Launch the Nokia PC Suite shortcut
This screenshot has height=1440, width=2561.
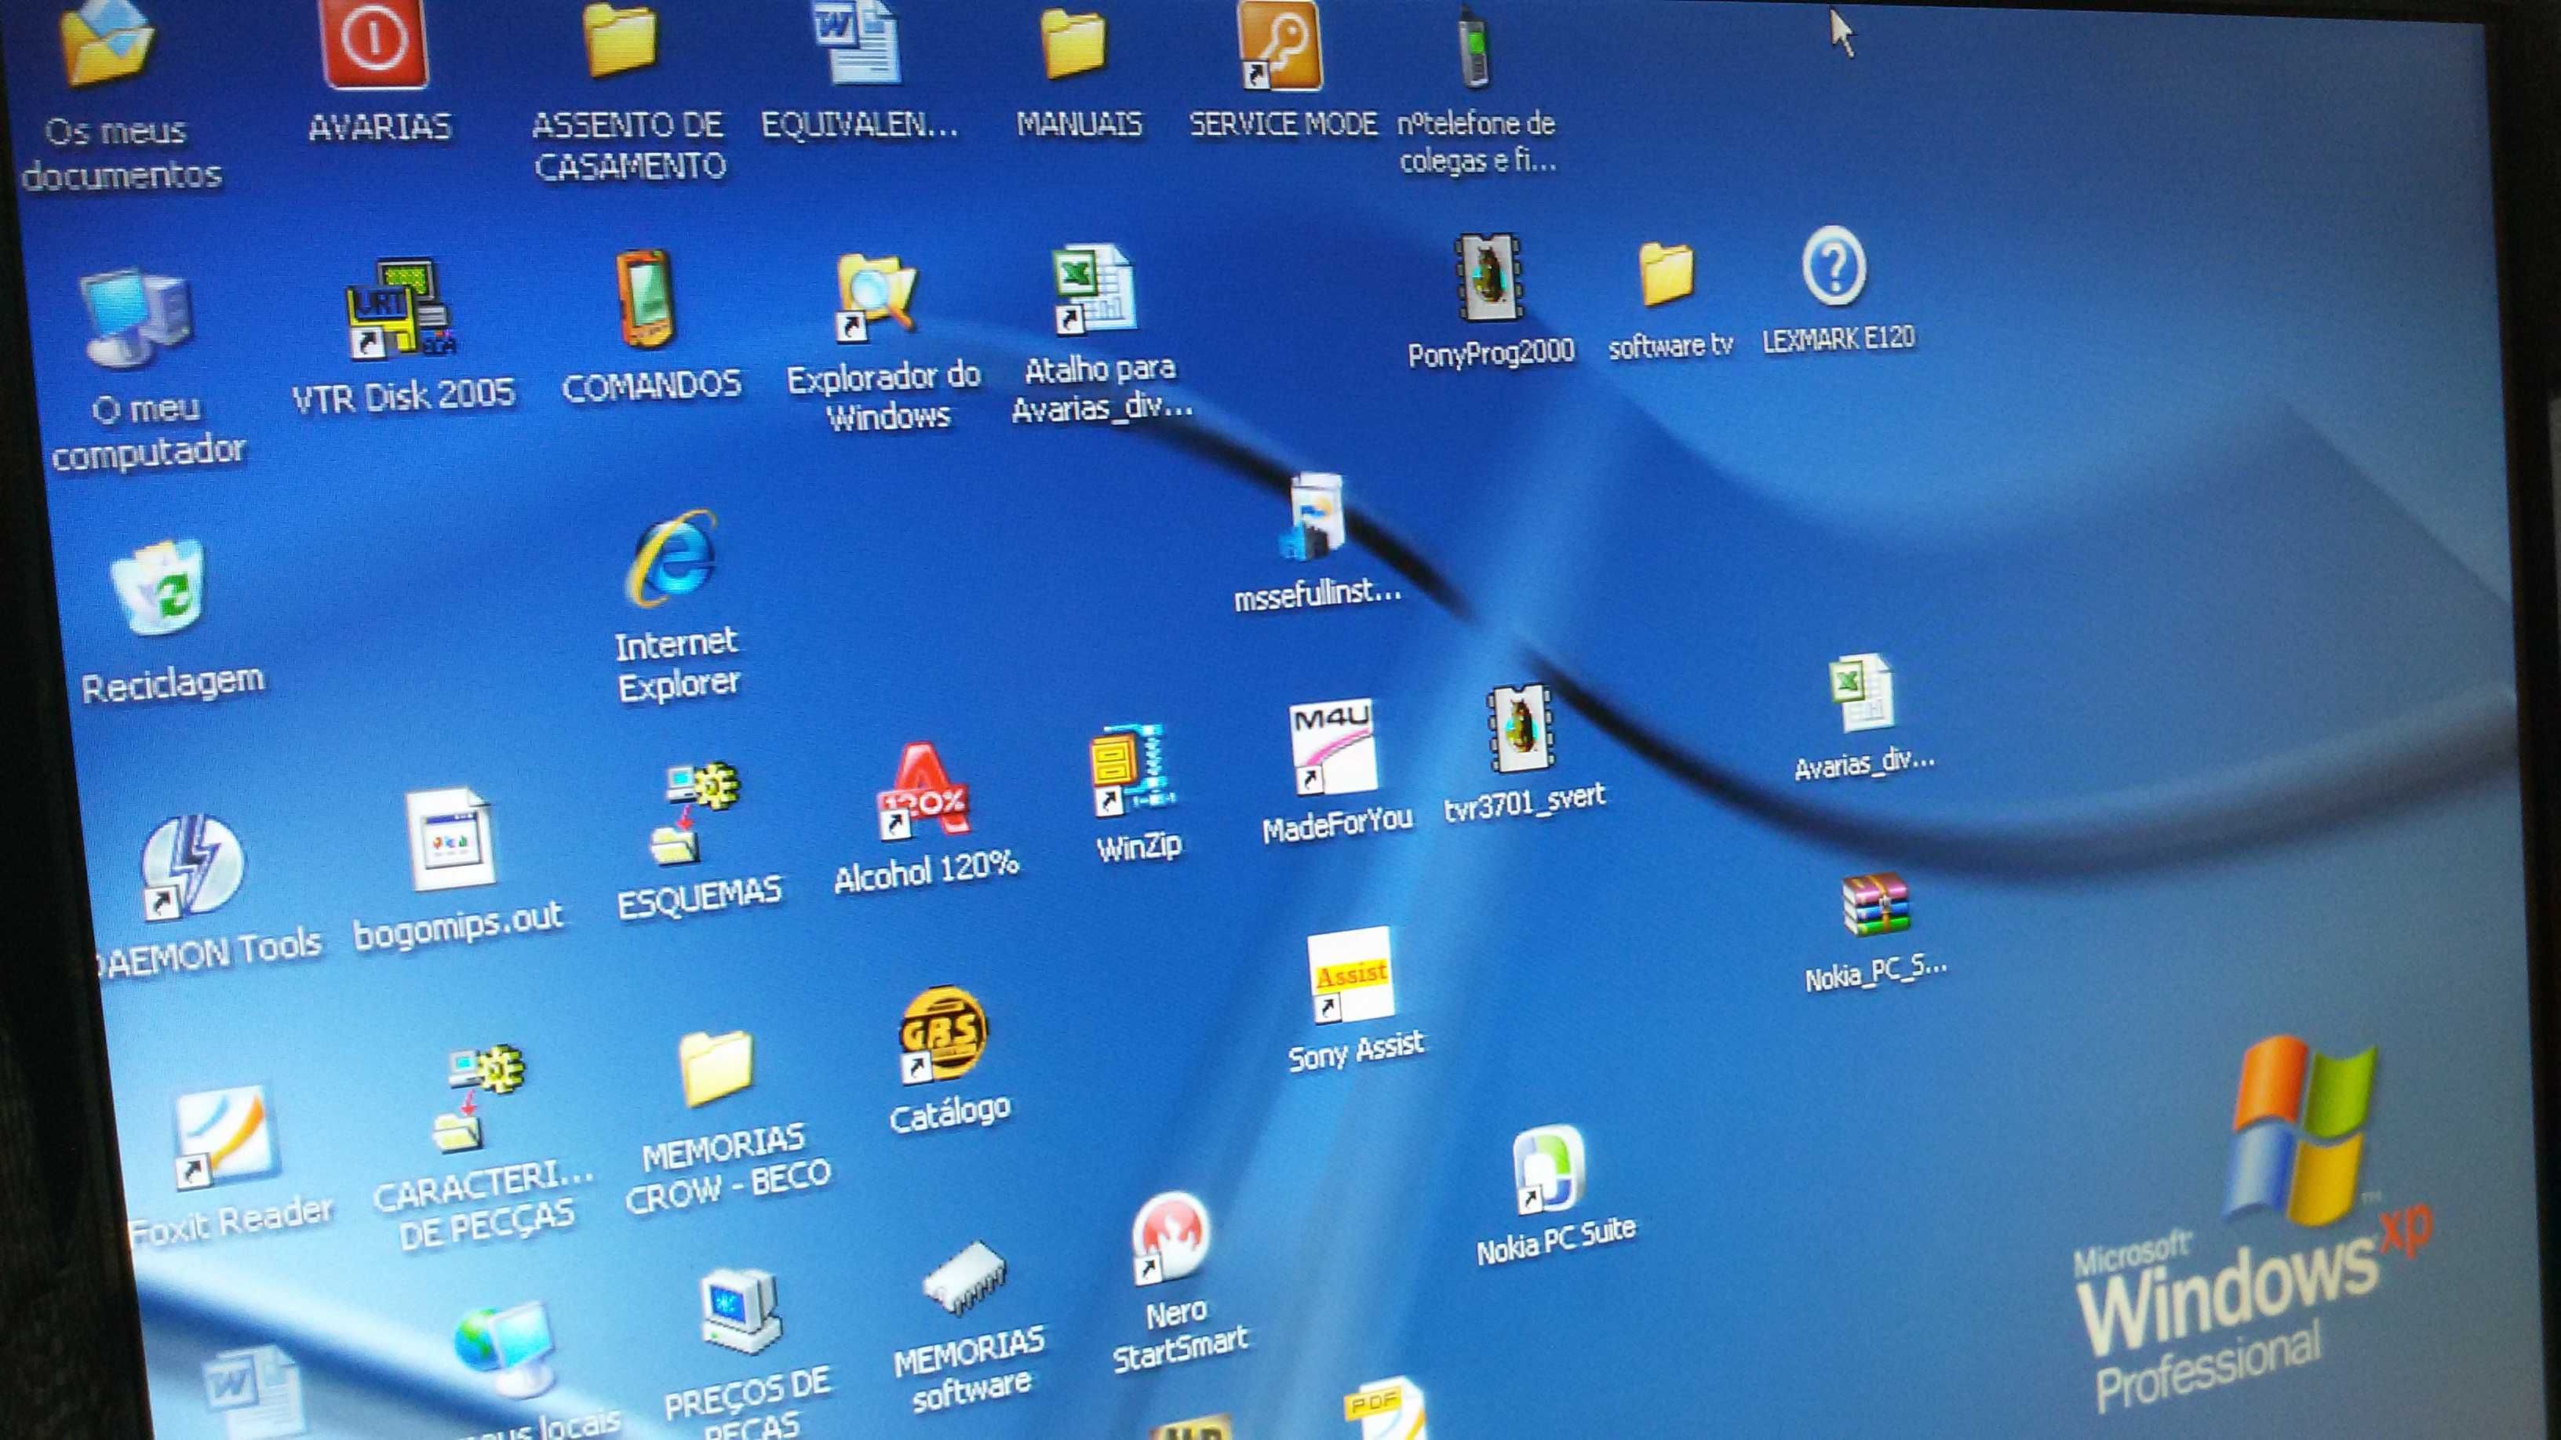1548,1169
